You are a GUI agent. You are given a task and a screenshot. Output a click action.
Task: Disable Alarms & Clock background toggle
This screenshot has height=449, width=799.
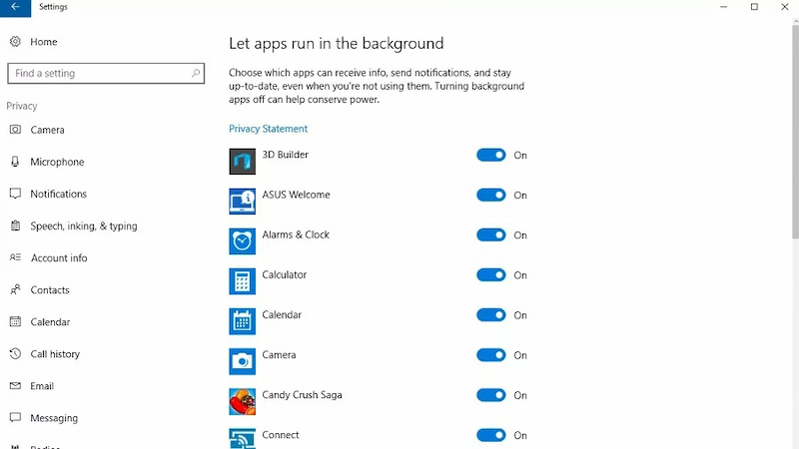[x=491, y=235]
